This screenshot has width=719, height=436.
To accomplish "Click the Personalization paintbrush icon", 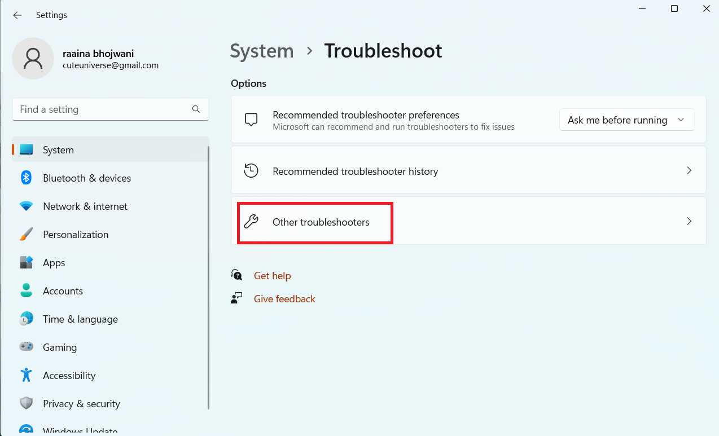I will [x=26, y=235].
